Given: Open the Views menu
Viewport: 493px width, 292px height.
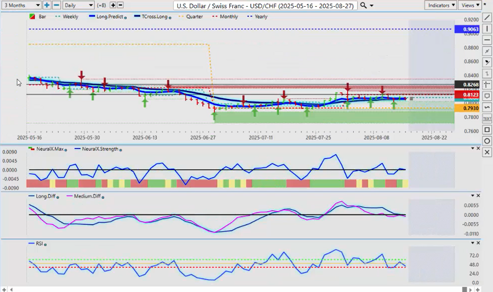Looking at the screenshot, I should [470, 5].
